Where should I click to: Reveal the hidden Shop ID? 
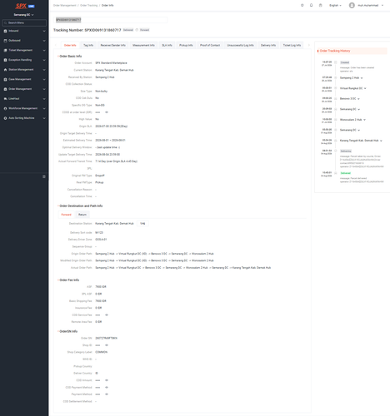107,345
